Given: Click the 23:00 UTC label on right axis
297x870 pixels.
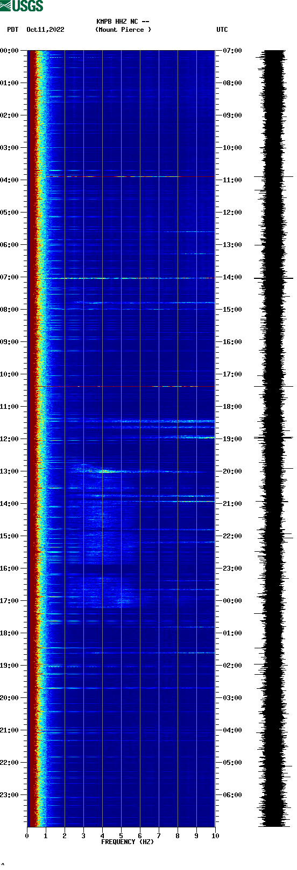Looking at the screenshot, I should pyautogui.click(x=232, y=568).
